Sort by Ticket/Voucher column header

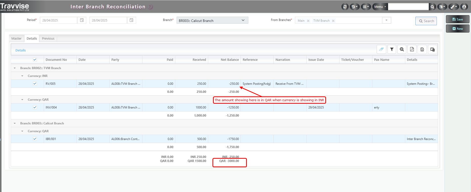pos(356,60)
